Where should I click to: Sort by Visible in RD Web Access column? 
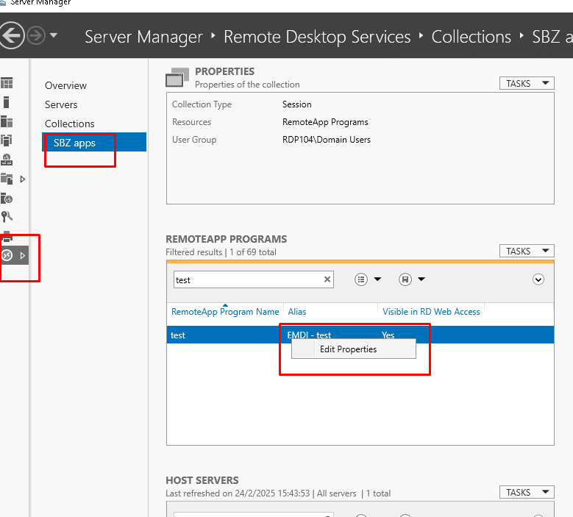click(x=431, y=312)
